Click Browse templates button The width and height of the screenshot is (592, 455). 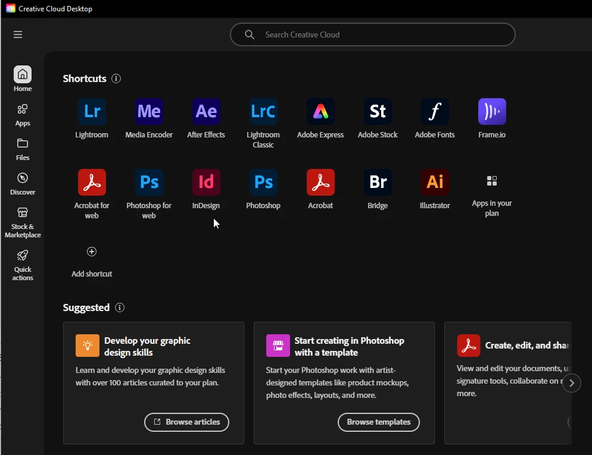379,422
